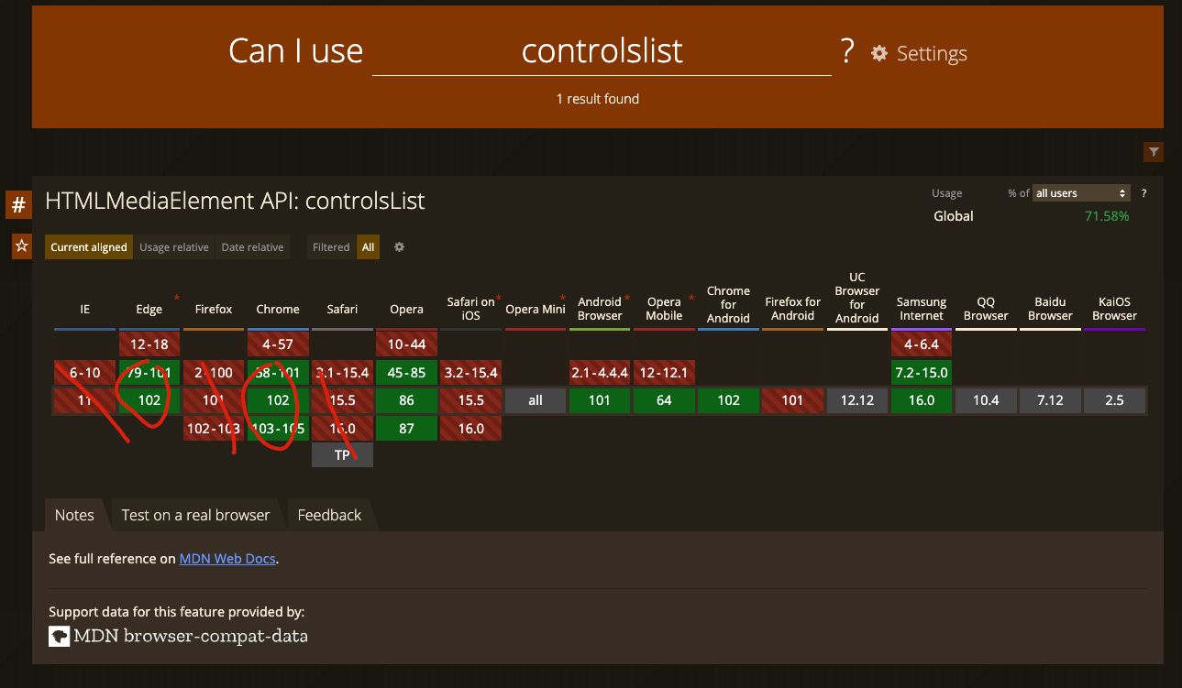Select Opera Mobile 64 cell
1182x688 pixels.
click(x=664, y=400)
